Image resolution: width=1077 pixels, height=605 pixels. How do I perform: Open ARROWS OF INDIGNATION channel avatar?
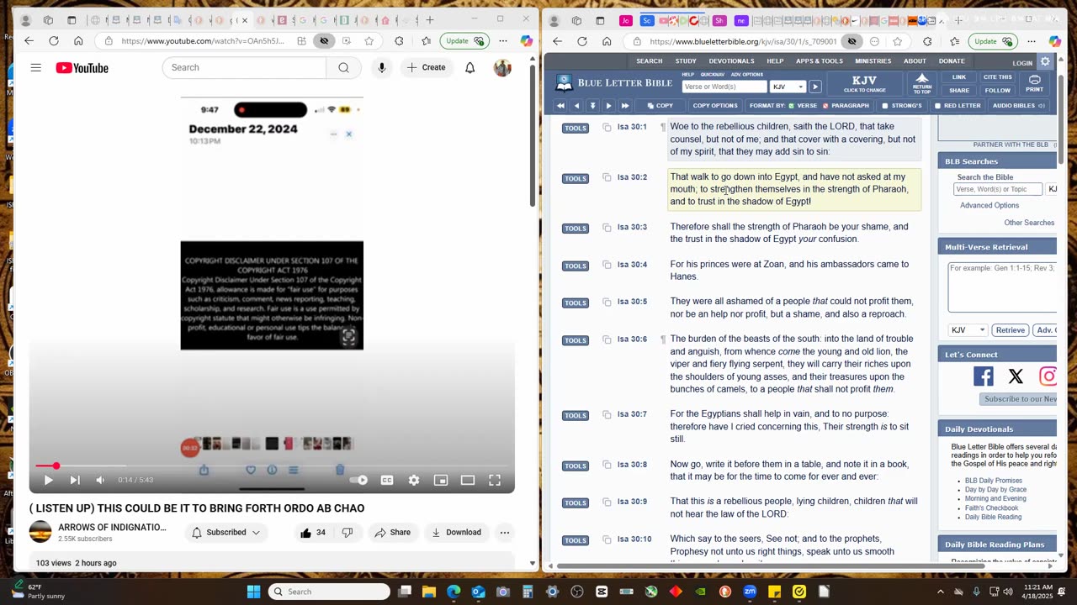pos(40,532)
